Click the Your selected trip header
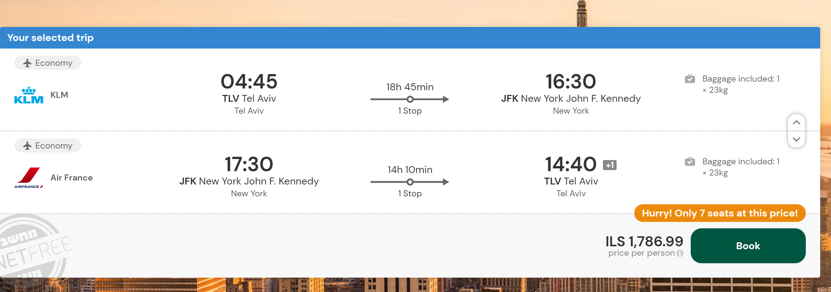The width and height of the screenshot is (831, 292). pos(50,38)
